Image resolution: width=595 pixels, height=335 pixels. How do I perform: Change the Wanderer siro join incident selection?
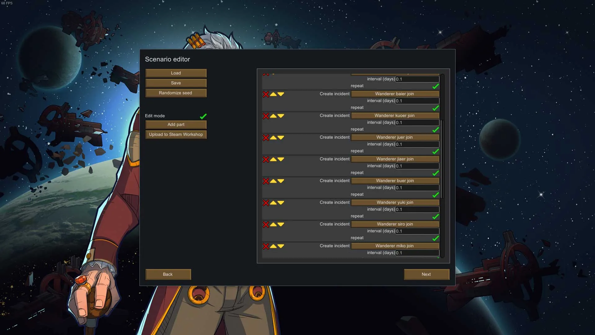(395, 224)
